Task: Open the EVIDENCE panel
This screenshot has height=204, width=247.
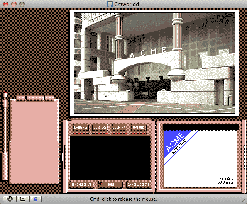Action: (81, 127)
